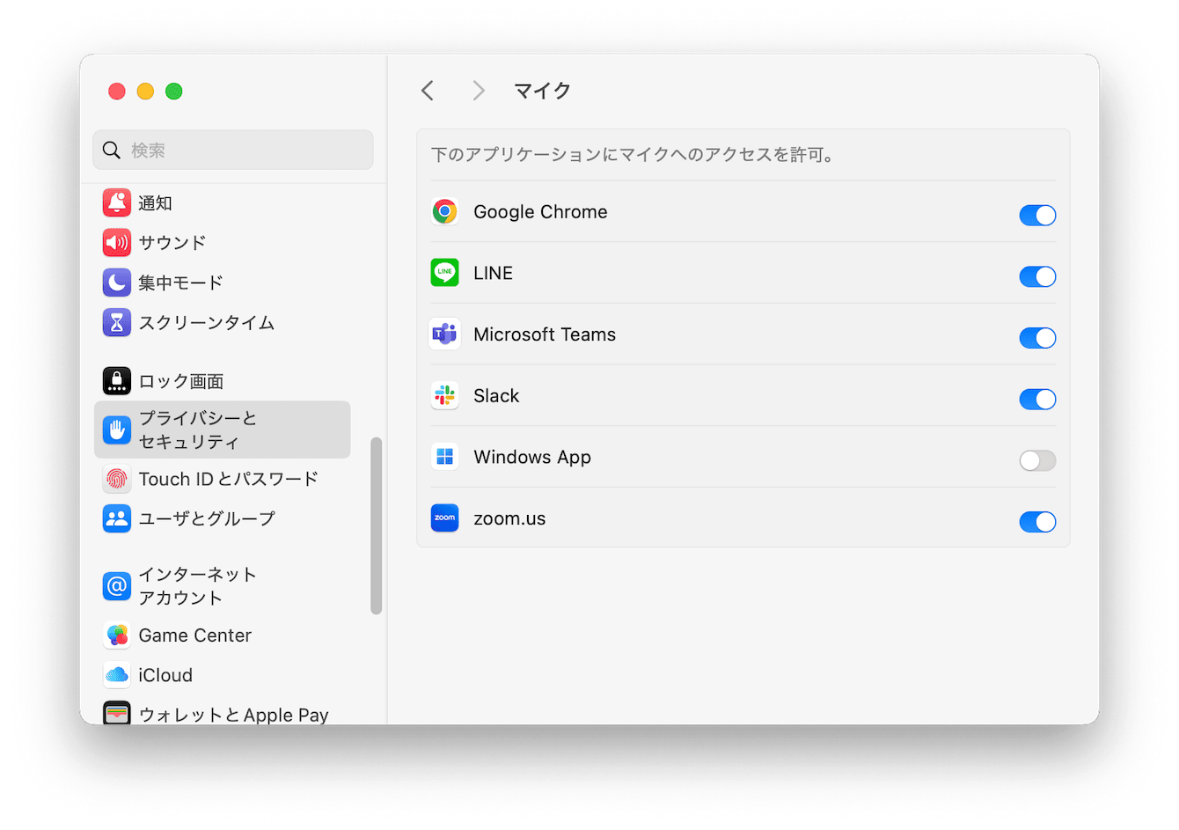The height and width of the screenshot is (830, 1179).
Task: Disable zoom.us microphone toggle
Action: pos(1037,522)
